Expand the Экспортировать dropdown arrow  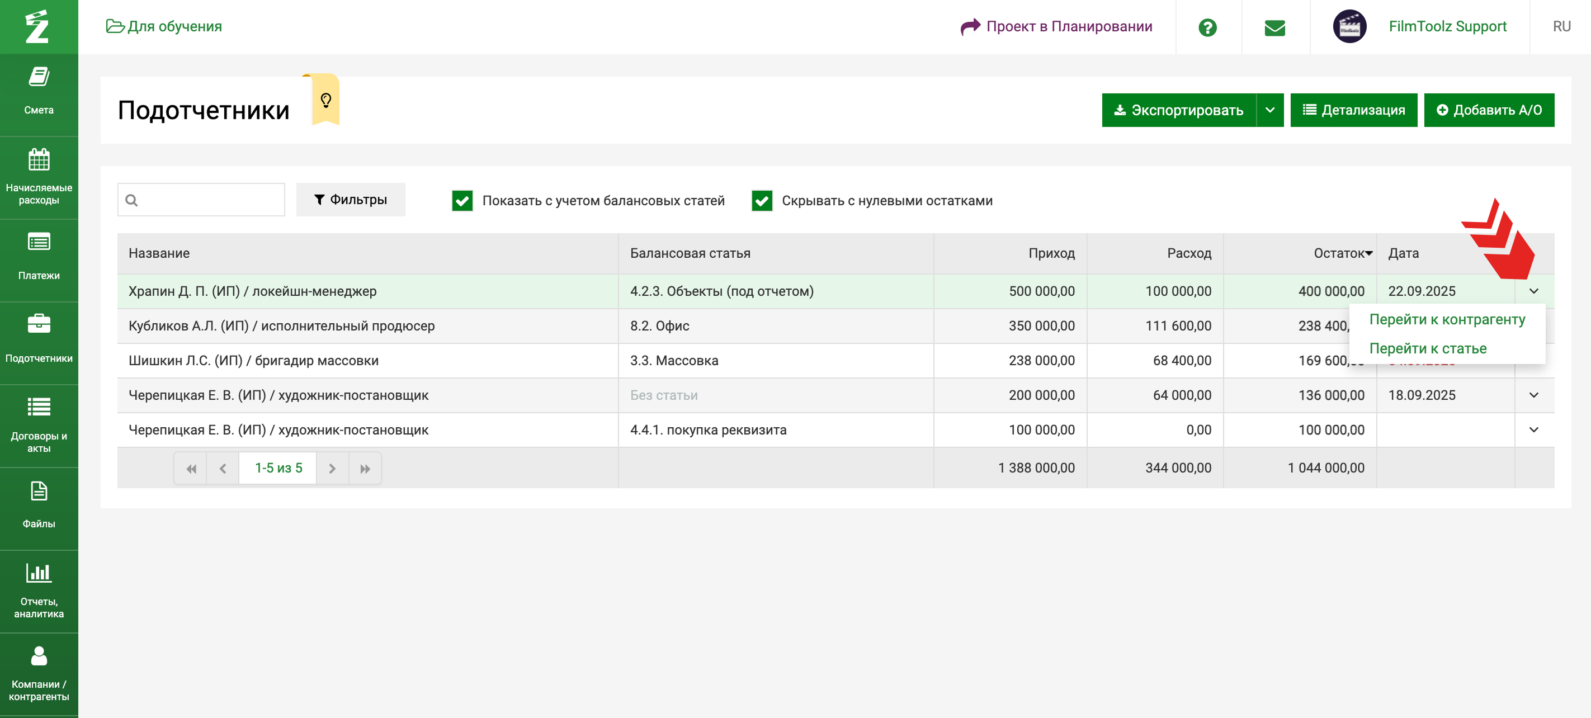click(x=1269, y=110)
